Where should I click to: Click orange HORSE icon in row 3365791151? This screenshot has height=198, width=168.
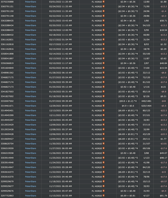[x=104, y=6]
